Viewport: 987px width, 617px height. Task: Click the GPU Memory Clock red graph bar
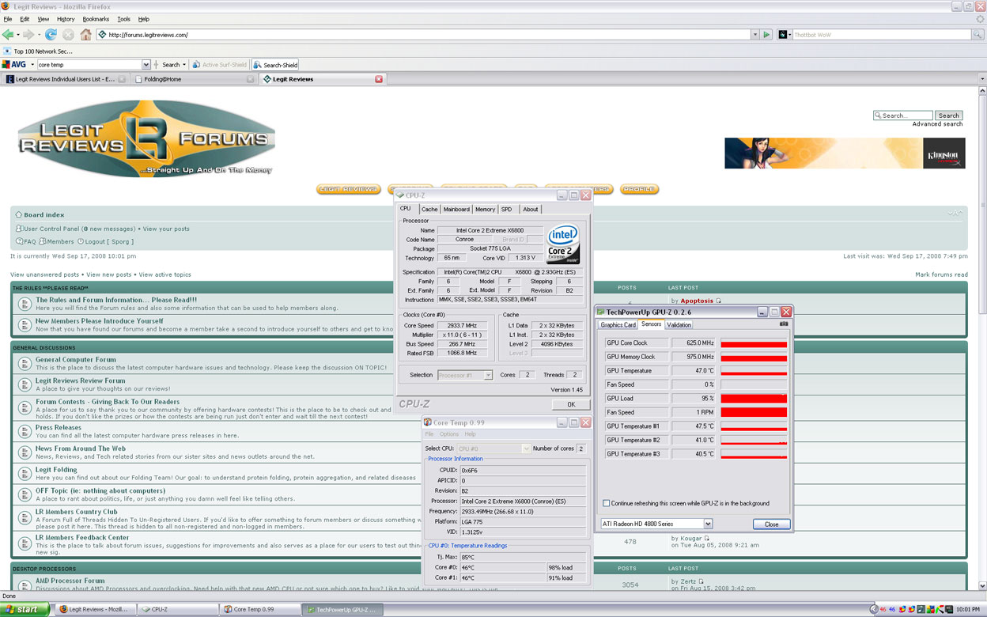click(754, 358)
